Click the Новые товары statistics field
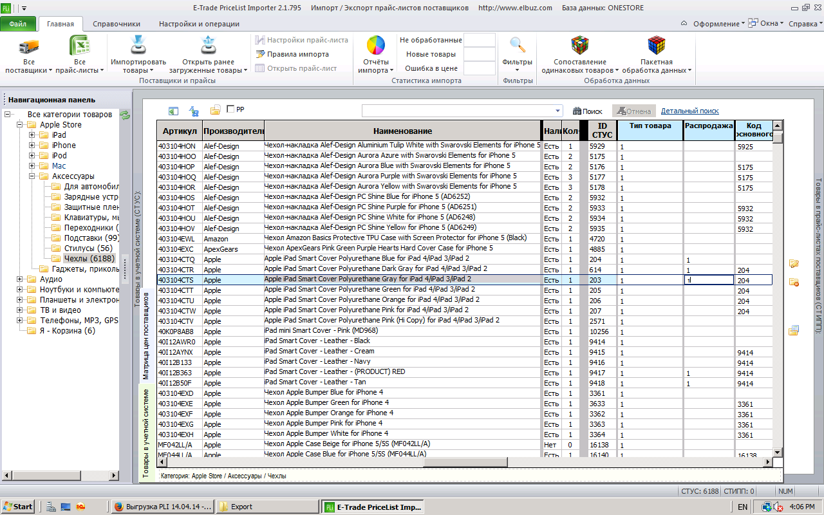This screenshot has height=515, width=824. tap(480, 54)
